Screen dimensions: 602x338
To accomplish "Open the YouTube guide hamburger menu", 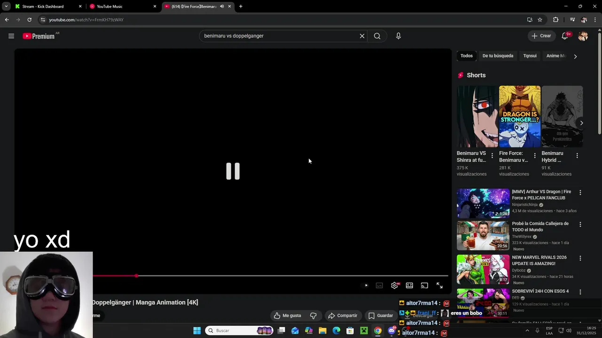I will (11, 36).
